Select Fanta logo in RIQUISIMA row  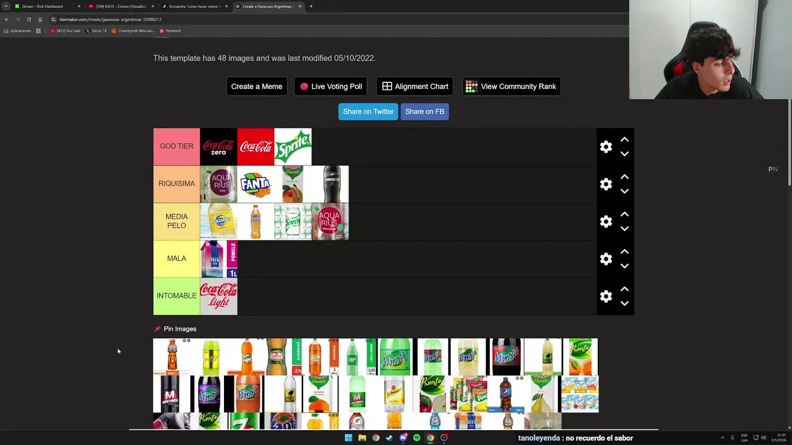tap(256, 184)
